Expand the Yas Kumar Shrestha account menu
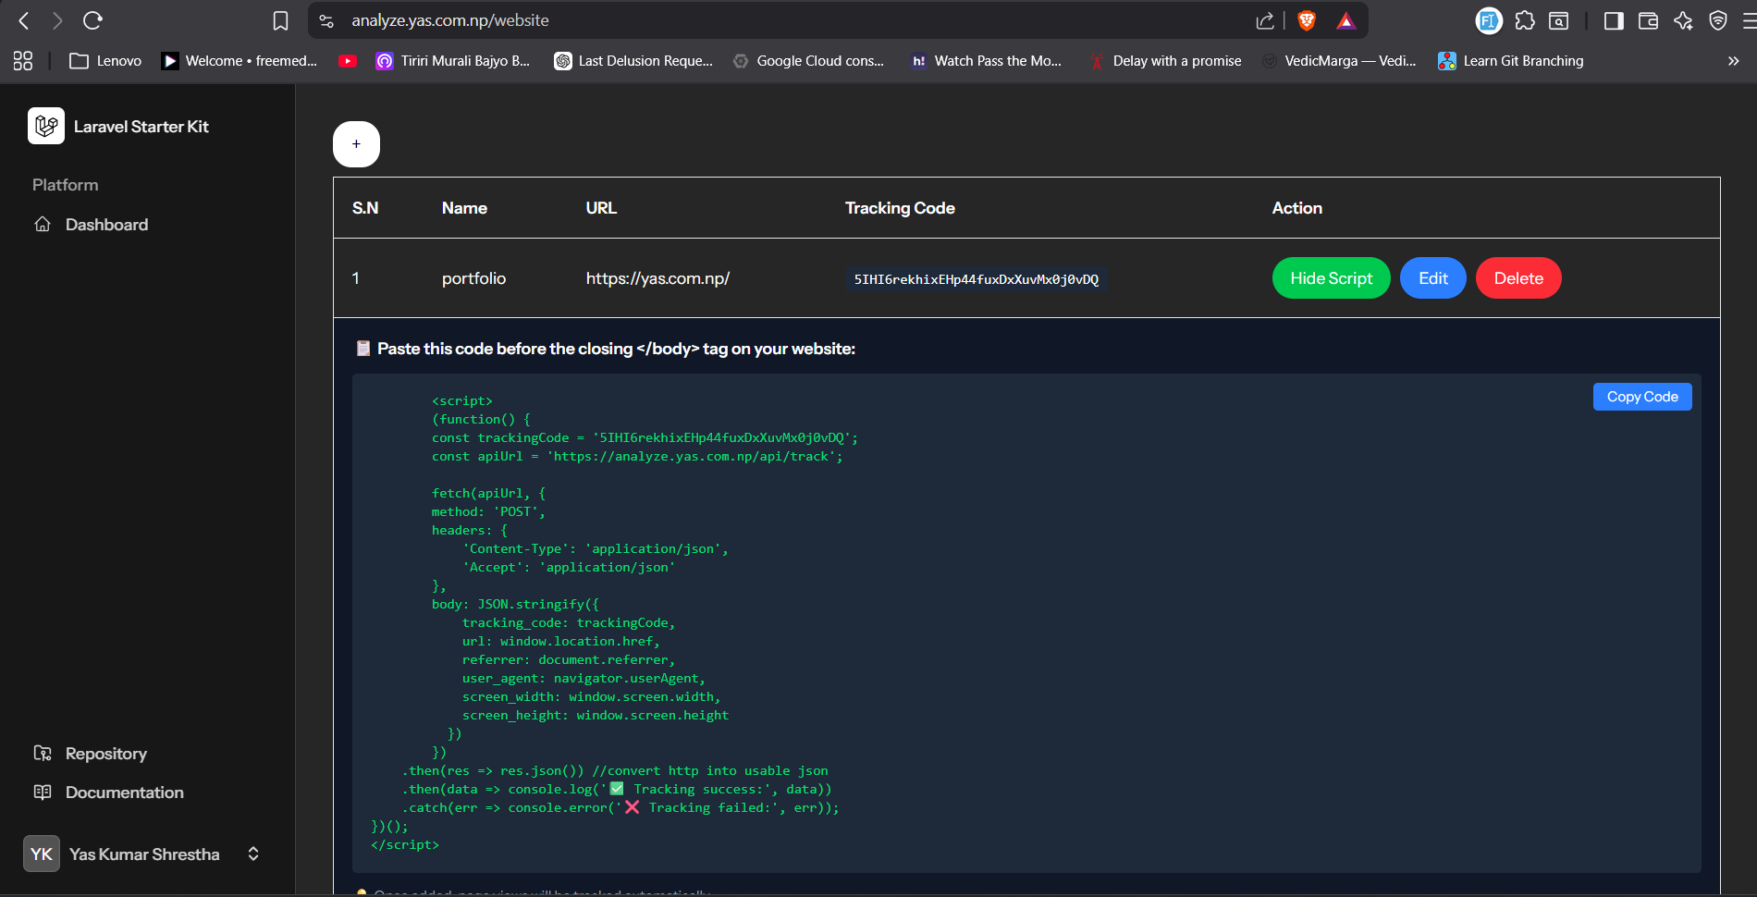This screenshot has height=897, width=1757. click(x=252, y=854)
